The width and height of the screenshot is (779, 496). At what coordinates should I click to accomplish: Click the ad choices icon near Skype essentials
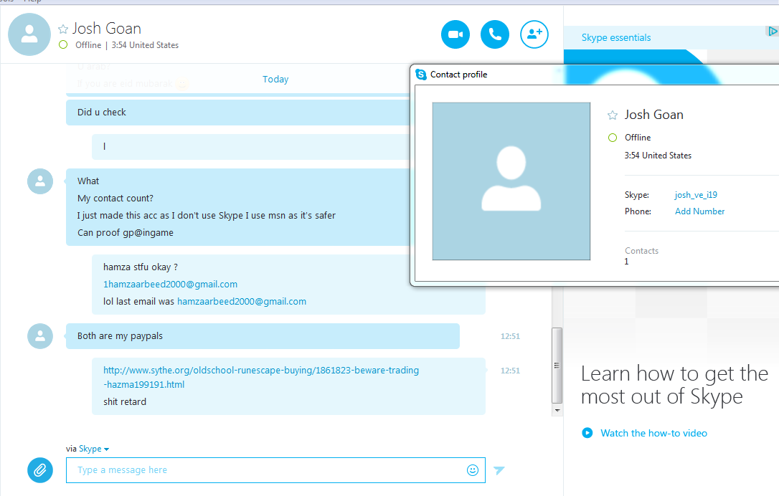click(772, 32)
